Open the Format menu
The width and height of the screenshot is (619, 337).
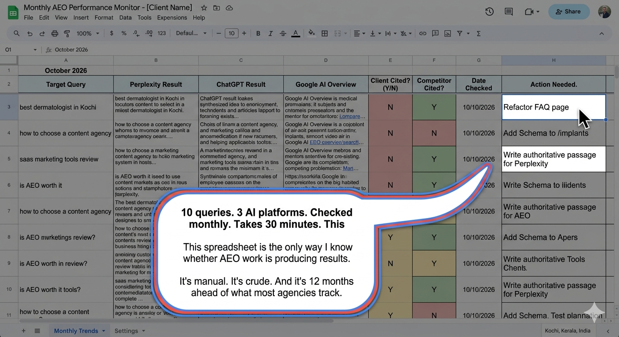coord(104,18)
